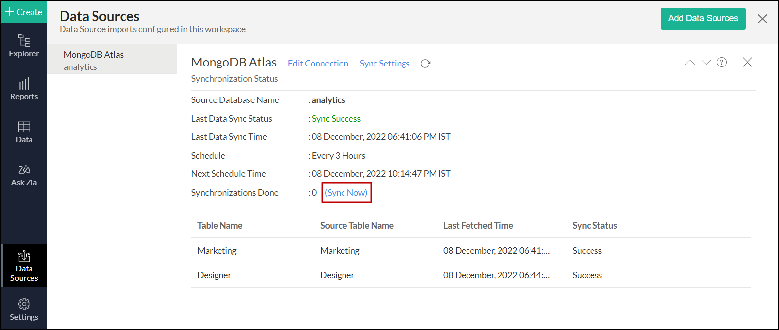Click the Designer table row
The image size is (779, 330).
point(215,275)
